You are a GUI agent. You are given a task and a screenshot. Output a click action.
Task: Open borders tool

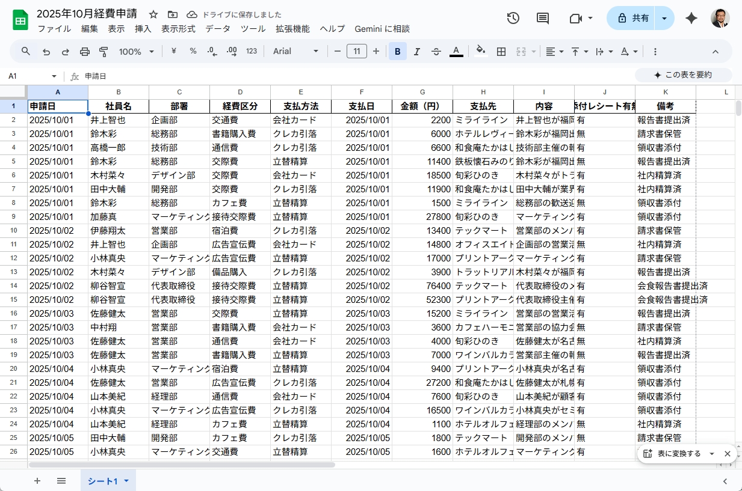pos(501,52)
